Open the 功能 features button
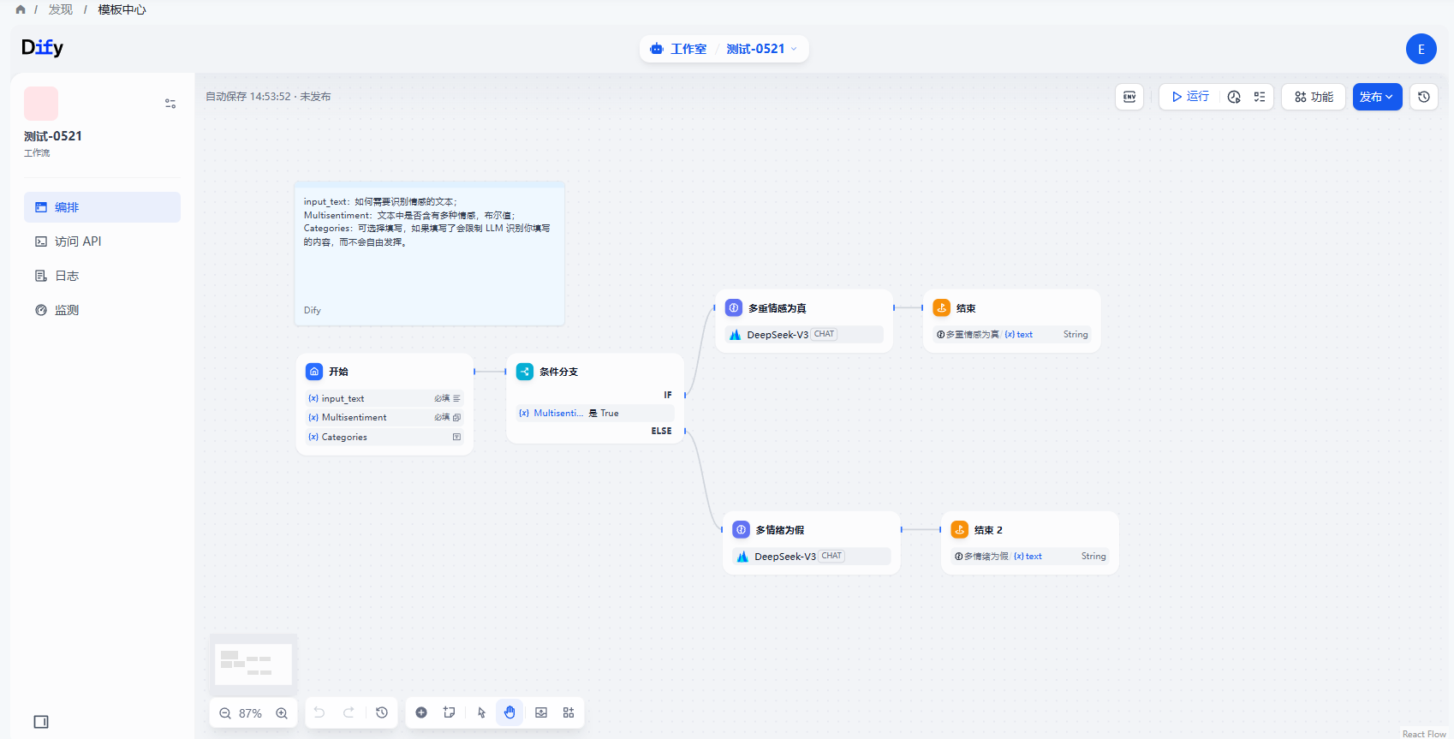This screenshot has width=1454, height=739. tap(1314, 97)
